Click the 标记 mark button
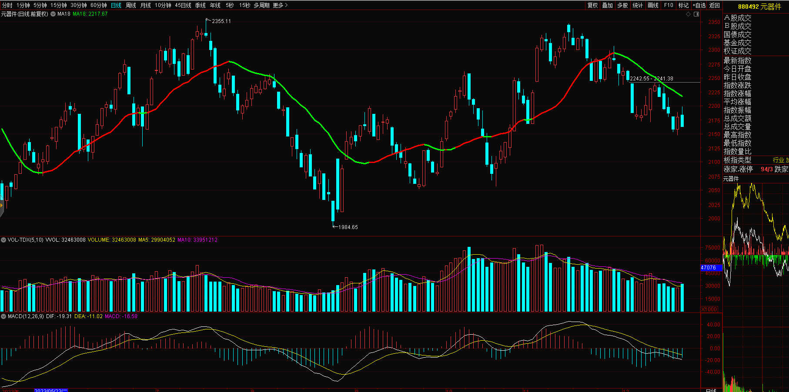Screen dimensions: 789x392 click(x=683, y=5)
